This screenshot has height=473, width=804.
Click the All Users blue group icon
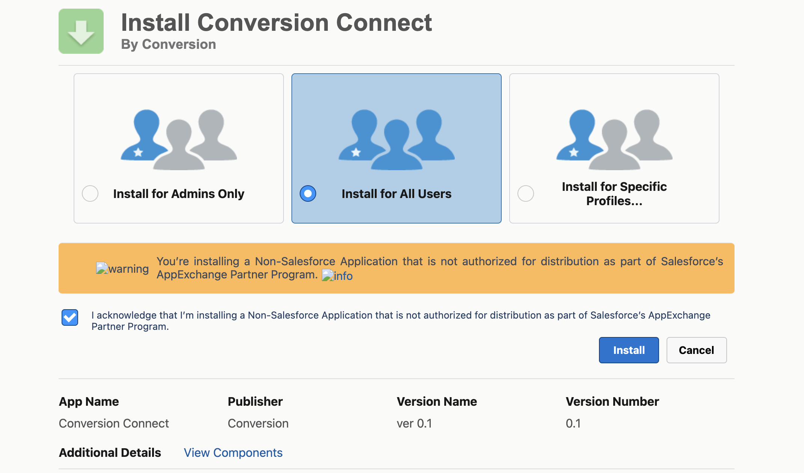tap(397, 139)
